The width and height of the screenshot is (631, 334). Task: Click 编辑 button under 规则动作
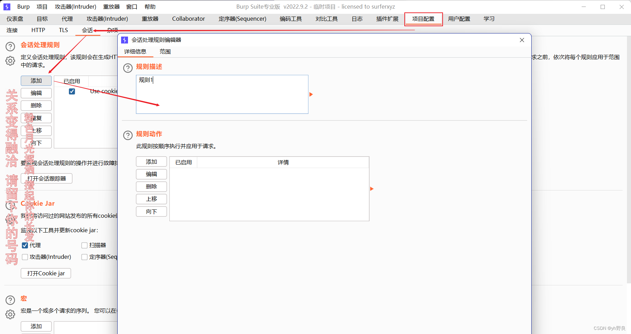click(151, 174)
